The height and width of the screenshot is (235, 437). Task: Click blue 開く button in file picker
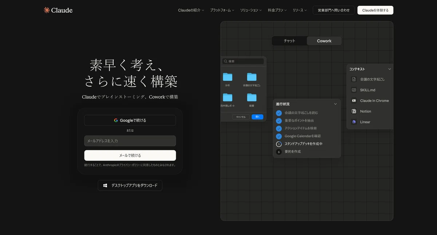pos(257,117)
